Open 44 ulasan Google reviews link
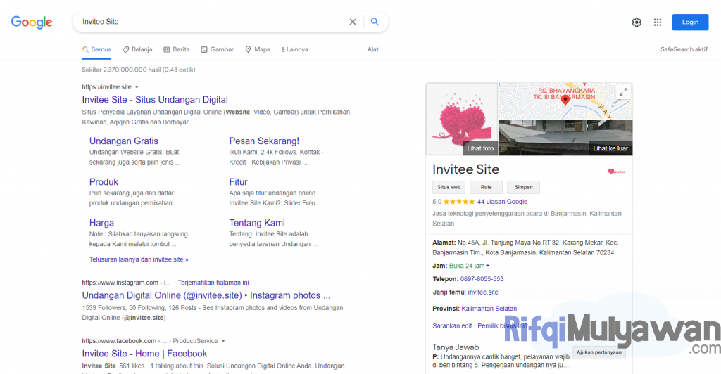Viewport: 721px width, 374px height. tap(502, 202)
